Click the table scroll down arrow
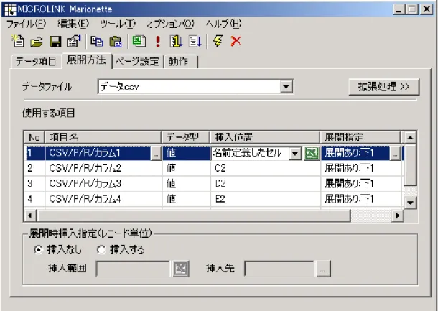Image resolution: width=438 pixels, height=311 pixels. [x=410, y=203]
